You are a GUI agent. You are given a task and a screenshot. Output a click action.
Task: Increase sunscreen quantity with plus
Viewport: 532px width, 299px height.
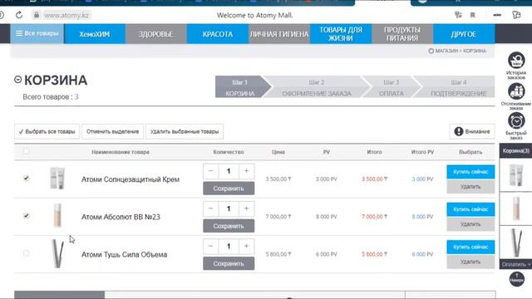246,171
